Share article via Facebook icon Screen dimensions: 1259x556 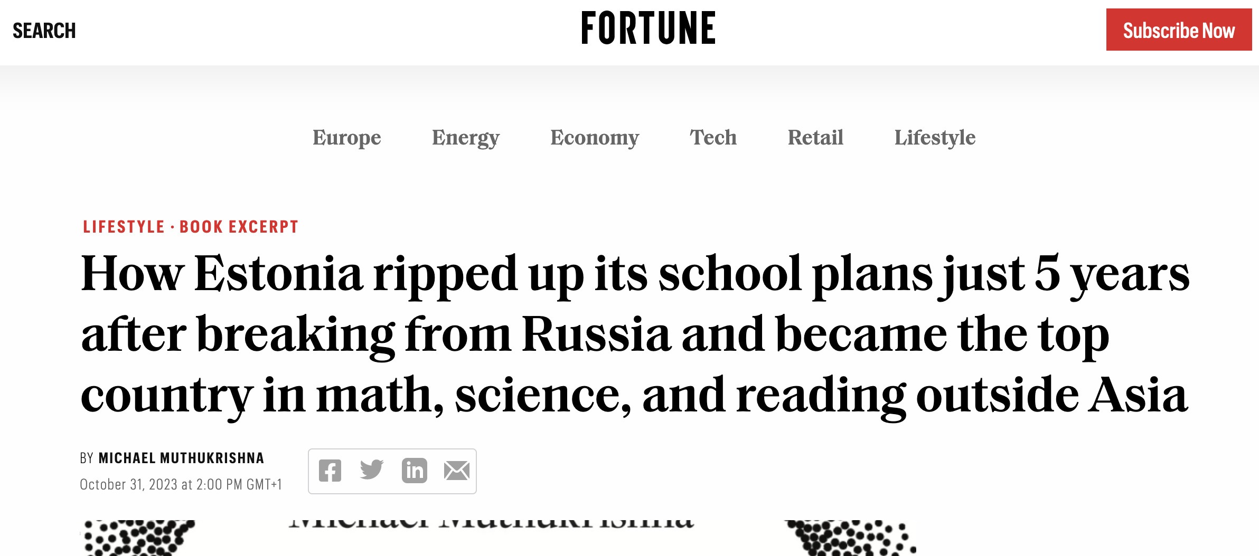pos(330,471)
